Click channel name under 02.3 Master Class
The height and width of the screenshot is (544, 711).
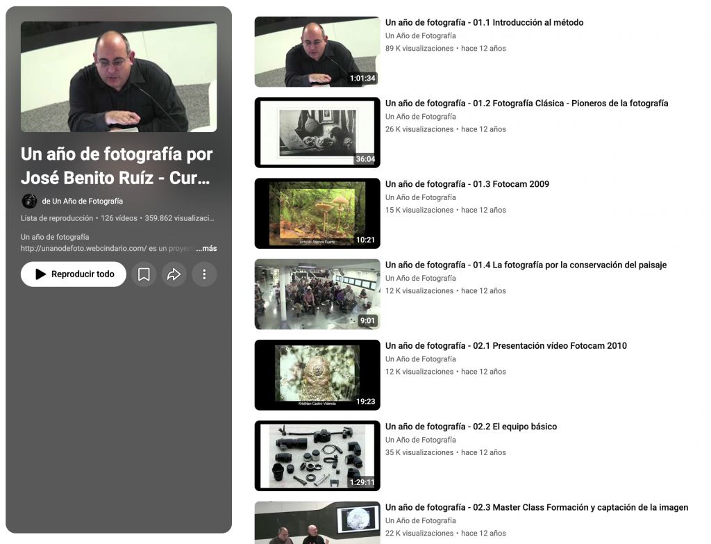pos(420,520)
